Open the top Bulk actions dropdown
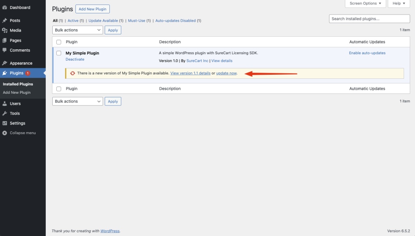415x236 pixels. tap(77, 30)
